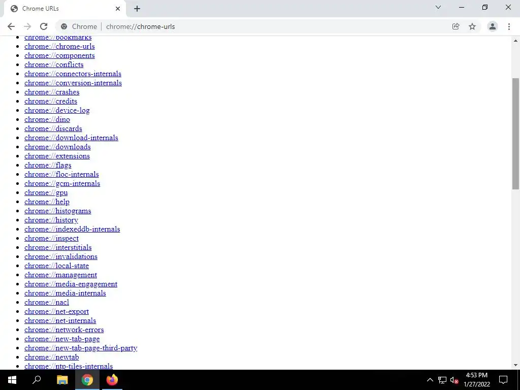This screenshot has width=520, height=390.
Task: Open chrome://connectors-internals link
Action: 73,74
